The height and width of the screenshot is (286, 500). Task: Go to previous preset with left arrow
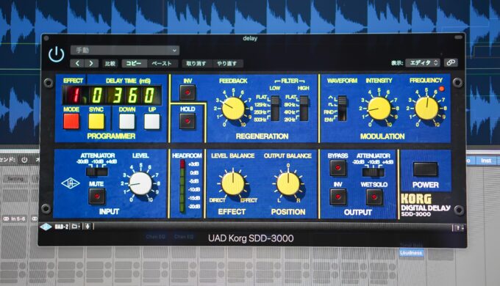[77, 63]
